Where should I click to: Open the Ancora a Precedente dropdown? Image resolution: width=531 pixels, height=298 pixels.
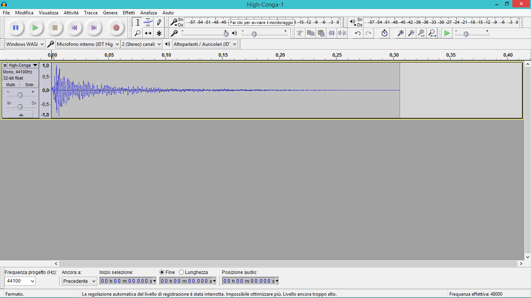[79, 281]
